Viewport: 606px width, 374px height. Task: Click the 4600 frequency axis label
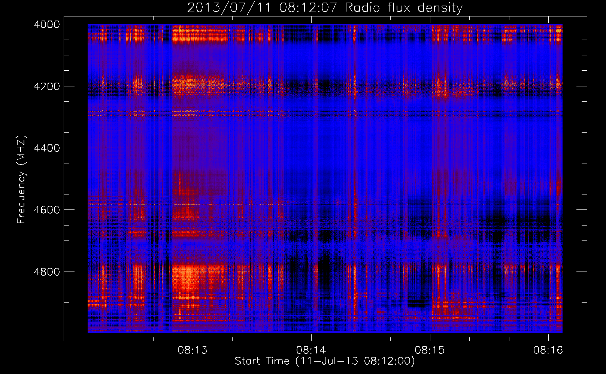click(47, 210)
